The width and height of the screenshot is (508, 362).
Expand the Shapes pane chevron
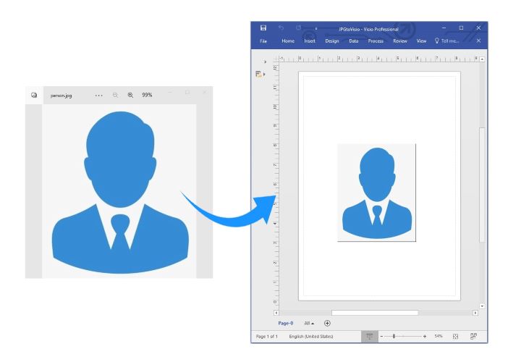click(x=266, y=62)
